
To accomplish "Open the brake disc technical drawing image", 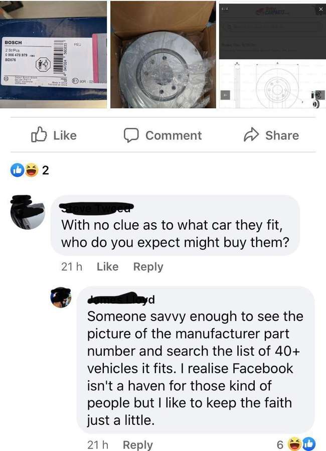I will [x=272, y=55].
